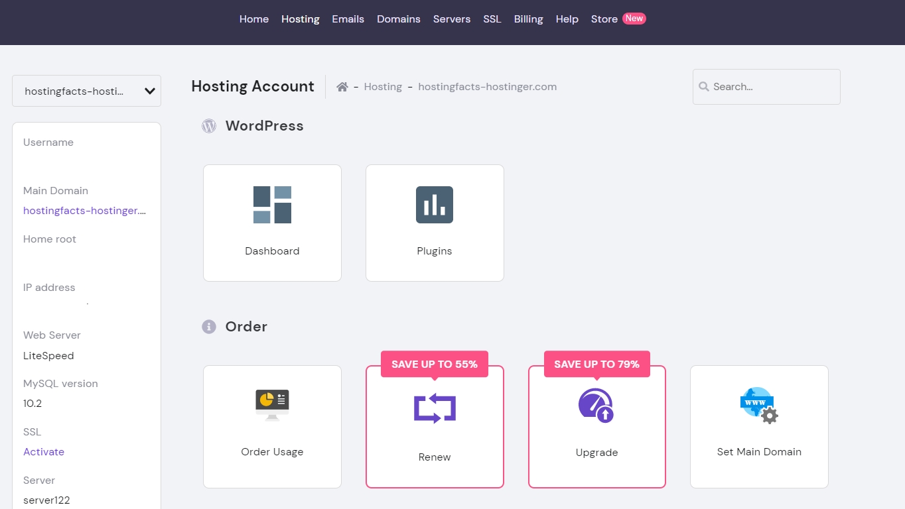The width and height of the screenshot is (905, 509).
Task: Click hostingfacts-hostinger.com breadcrumb link
Action: click(x=488, y=87)
